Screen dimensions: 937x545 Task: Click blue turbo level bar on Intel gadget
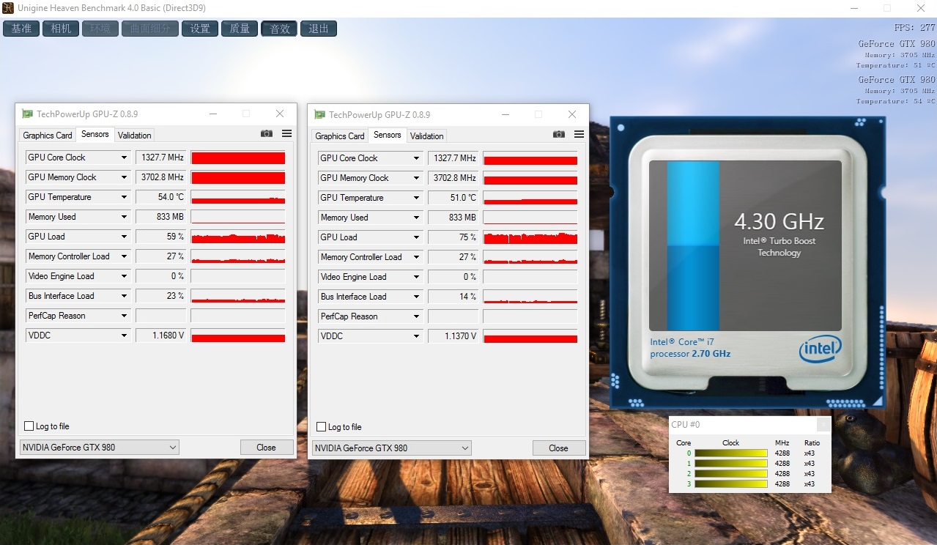click(693, 245)
